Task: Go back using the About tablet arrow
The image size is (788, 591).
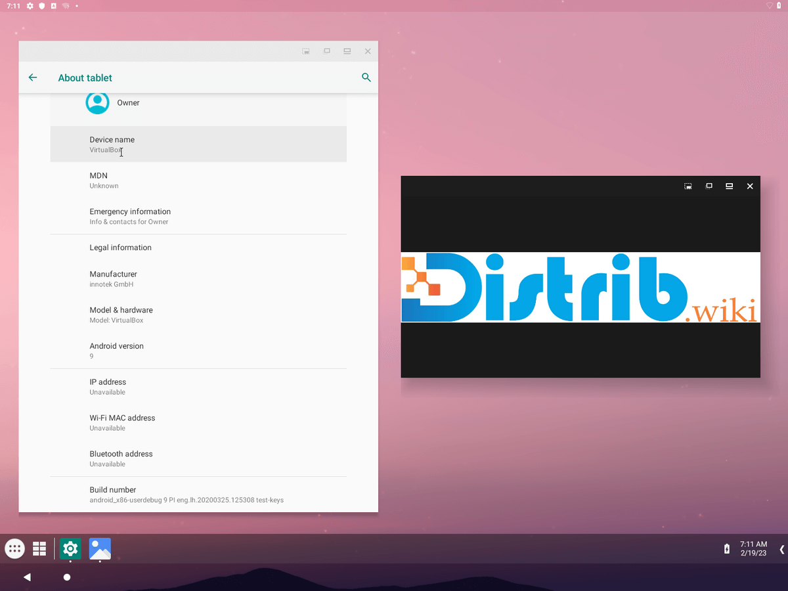Action: click(x=33, y=77)
